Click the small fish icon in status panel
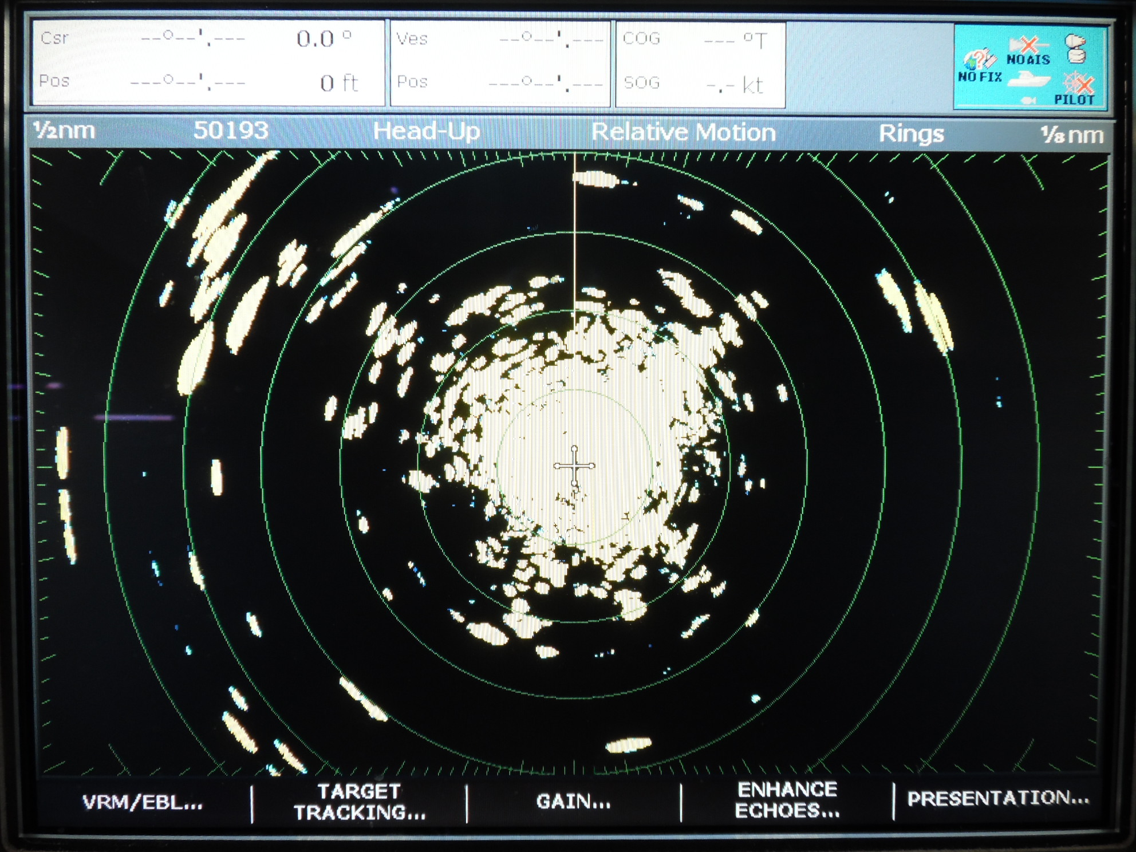Viewport: 1136px width, 852px height. click(1028, 101)
